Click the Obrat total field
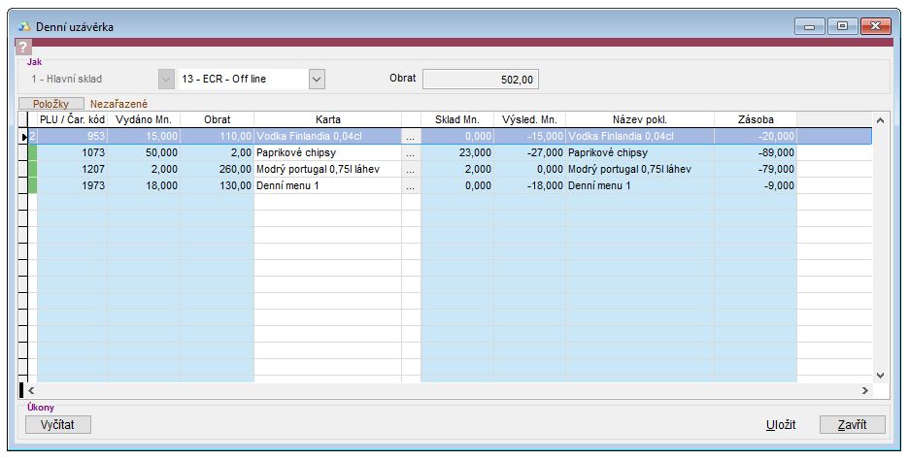Image resolution: width=909 pixels, height=461 pixels. point(480,79)
